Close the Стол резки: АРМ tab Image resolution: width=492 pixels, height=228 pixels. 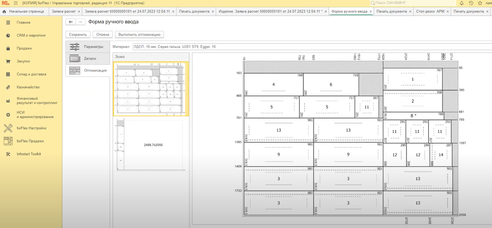coord(447,11)
